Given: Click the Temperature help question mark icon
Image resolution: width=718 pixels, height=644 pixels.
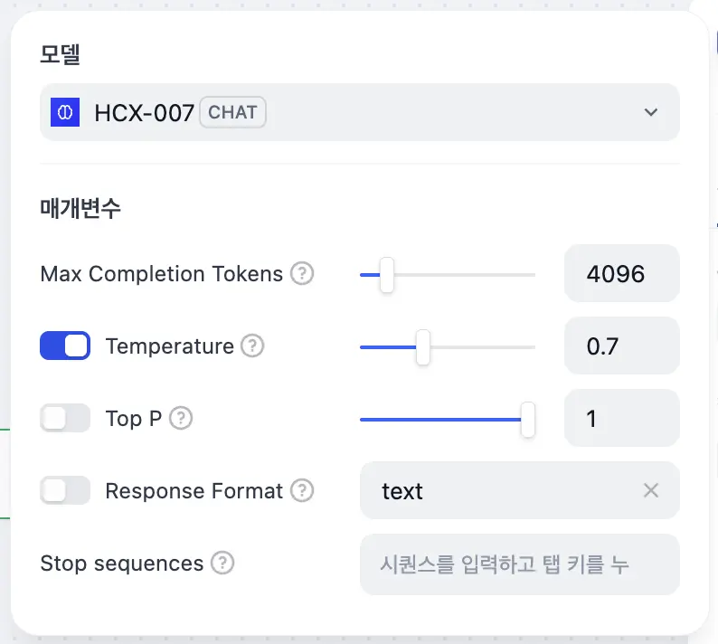Looking at the screenshot, I should 253,346.
